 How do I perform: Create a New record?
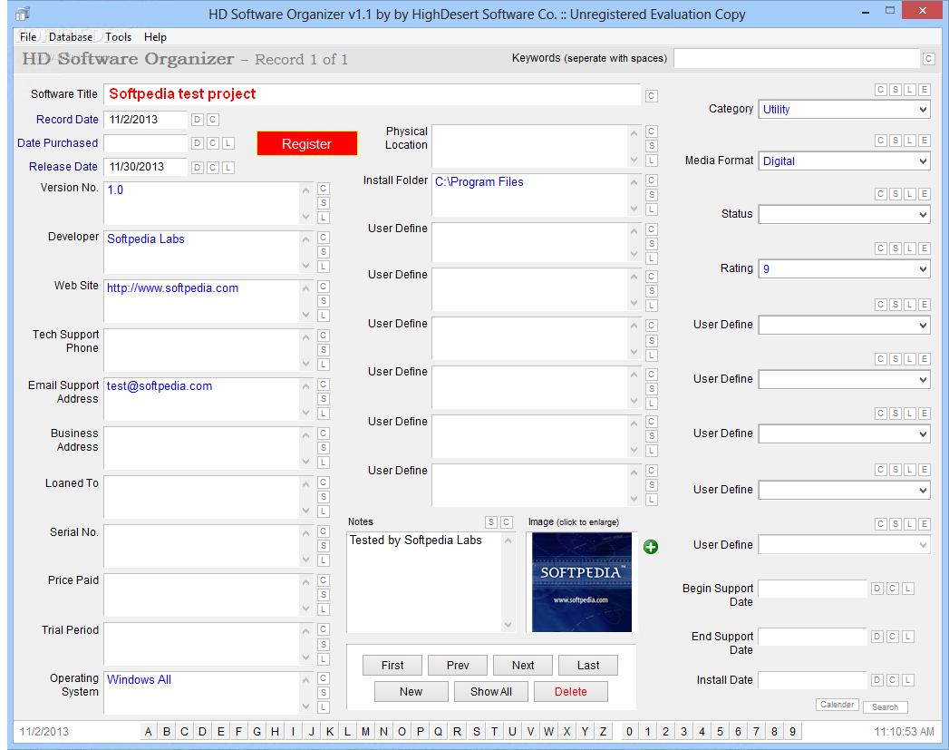[x=411, y=692]
